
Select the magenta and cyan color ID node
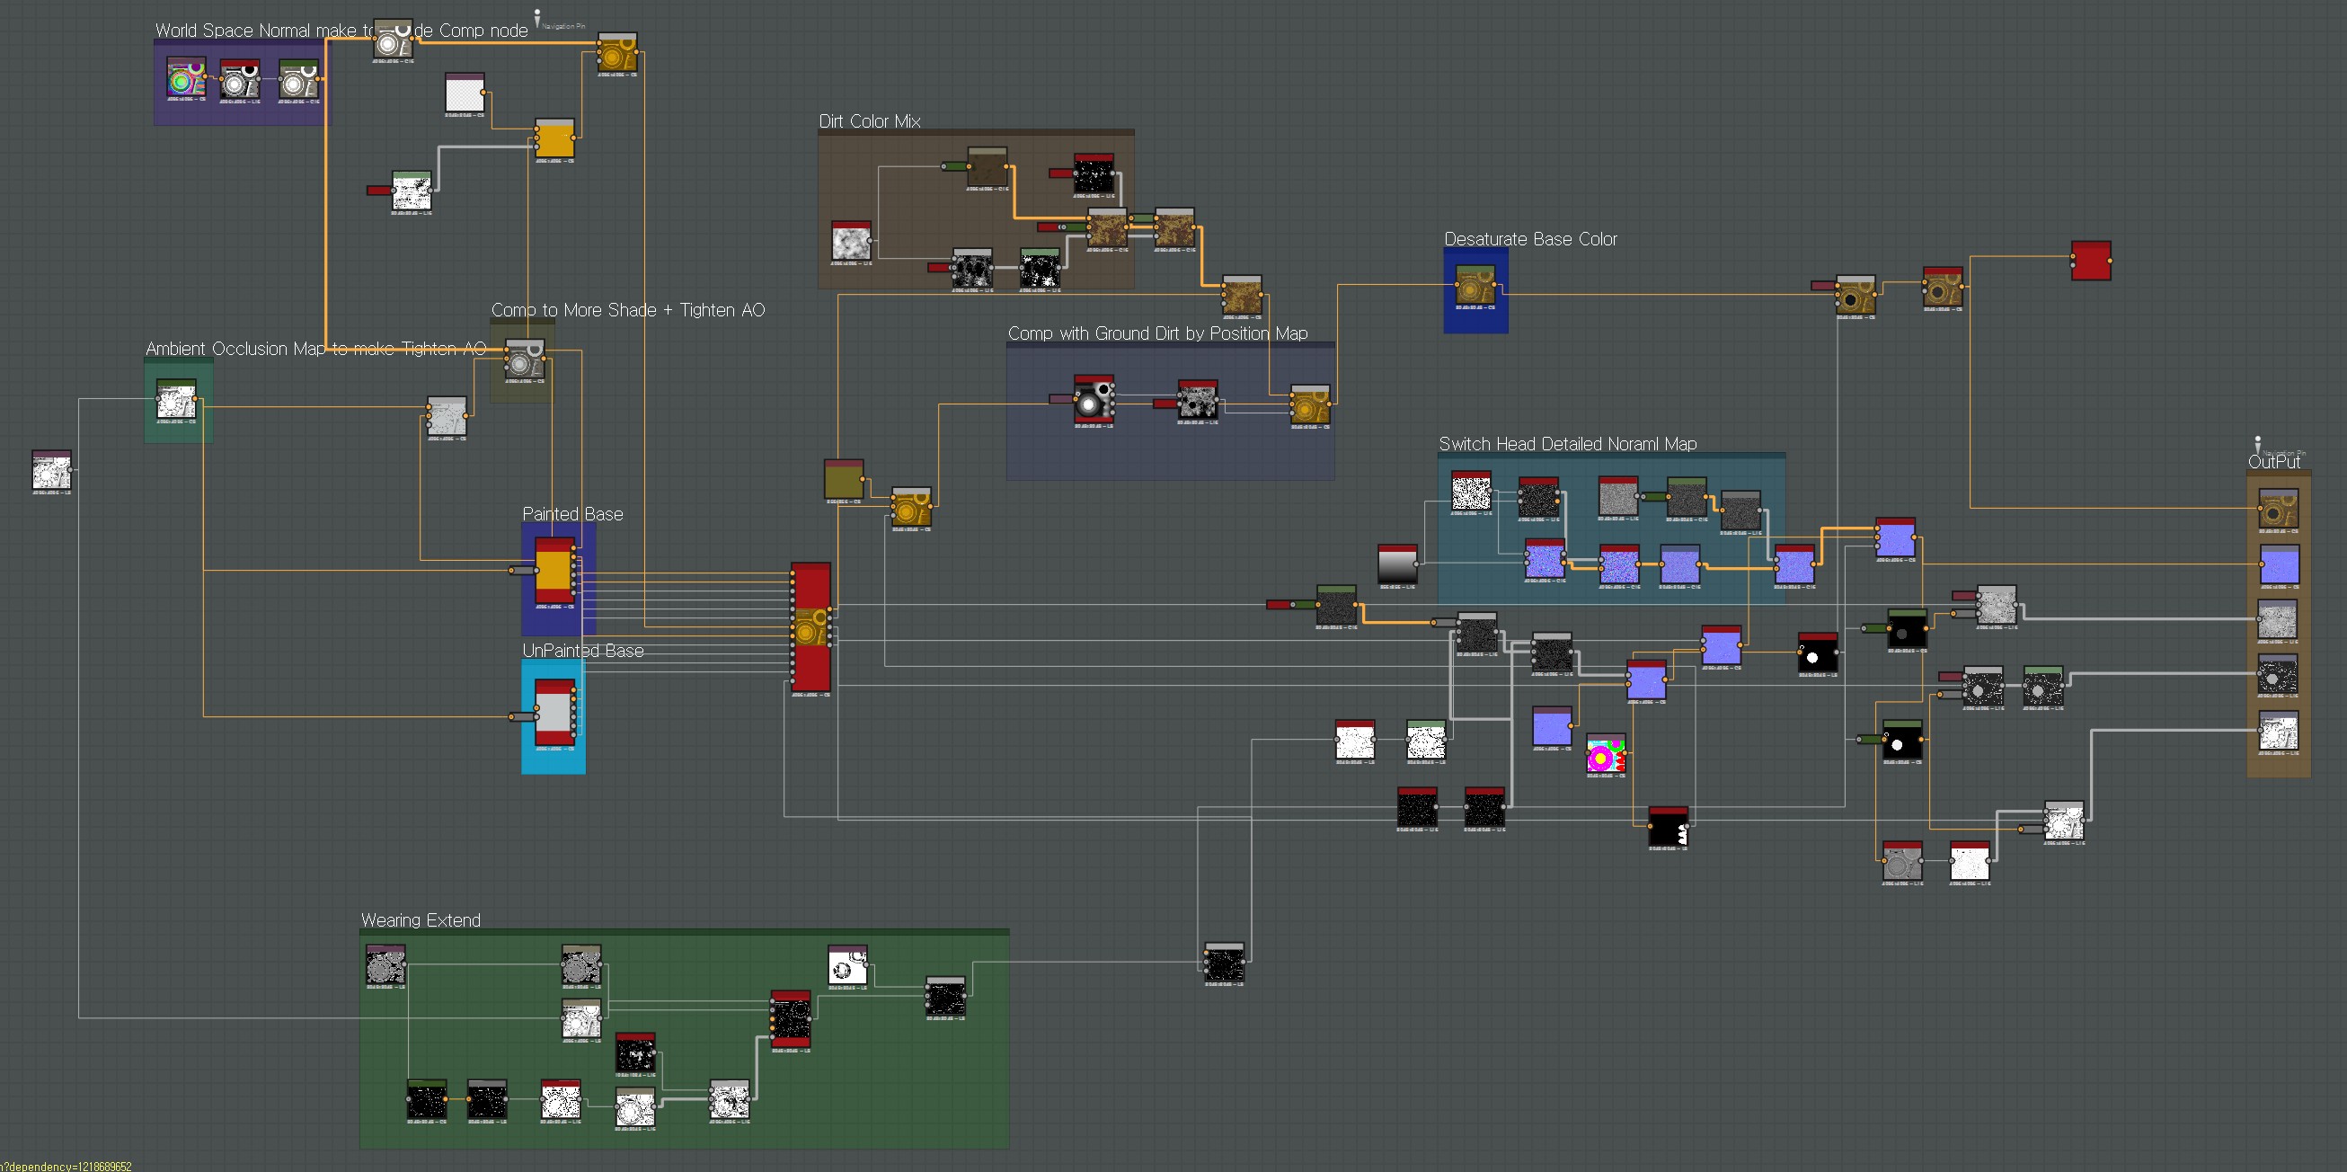(1606, 755)
